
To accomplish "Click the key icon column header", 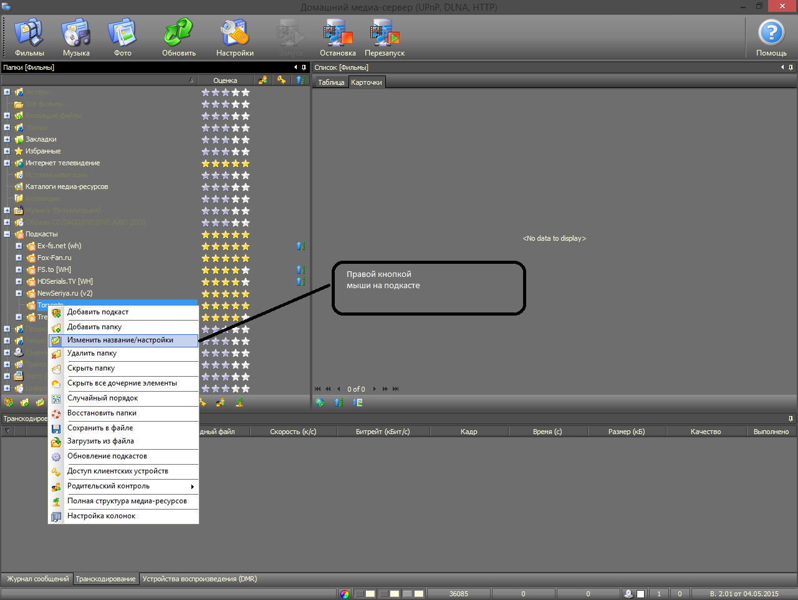I will pyautogui.click(x=282, y=80).
